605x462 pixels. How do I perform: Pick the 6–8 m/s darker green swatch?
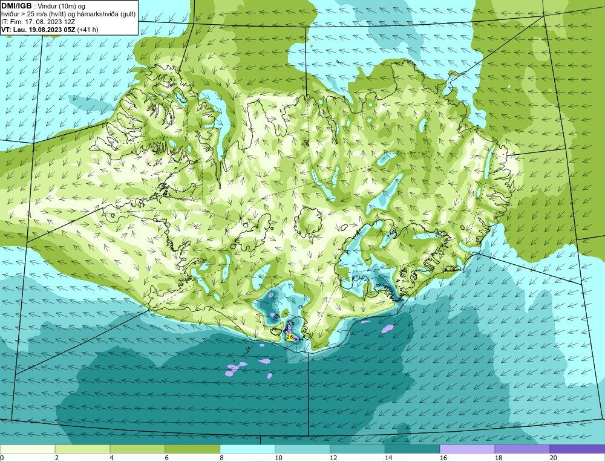pos(192,449)
